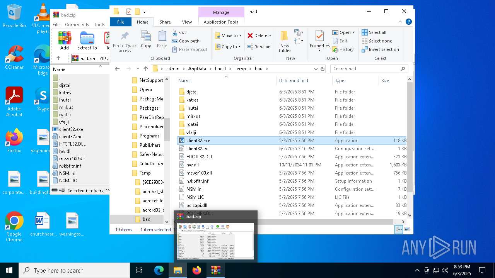Click the Refresh button beside address bar
This screenshot has width=495, height=278.
pos(323,69)
